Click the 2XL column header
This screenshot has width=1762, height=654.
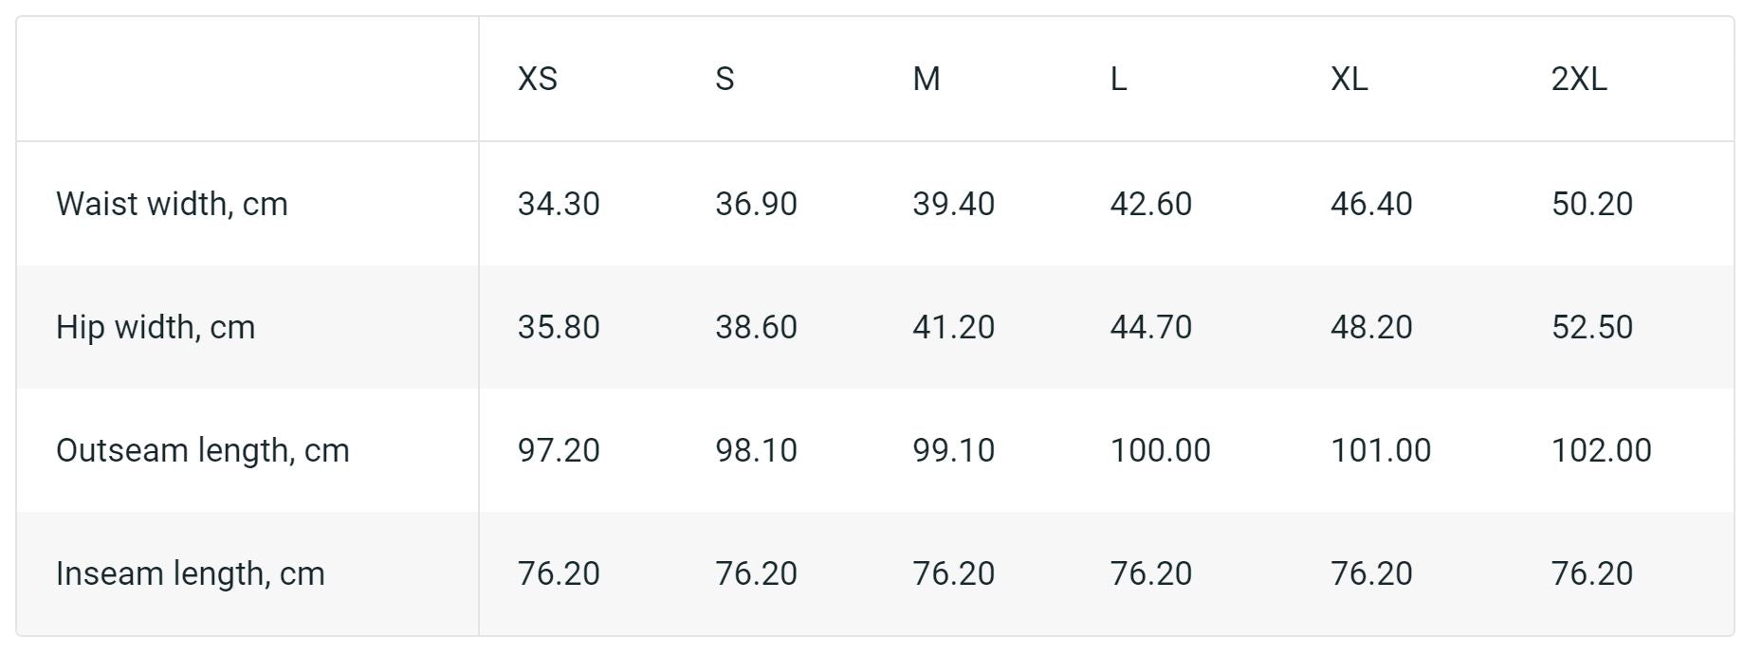point(1579,79)
